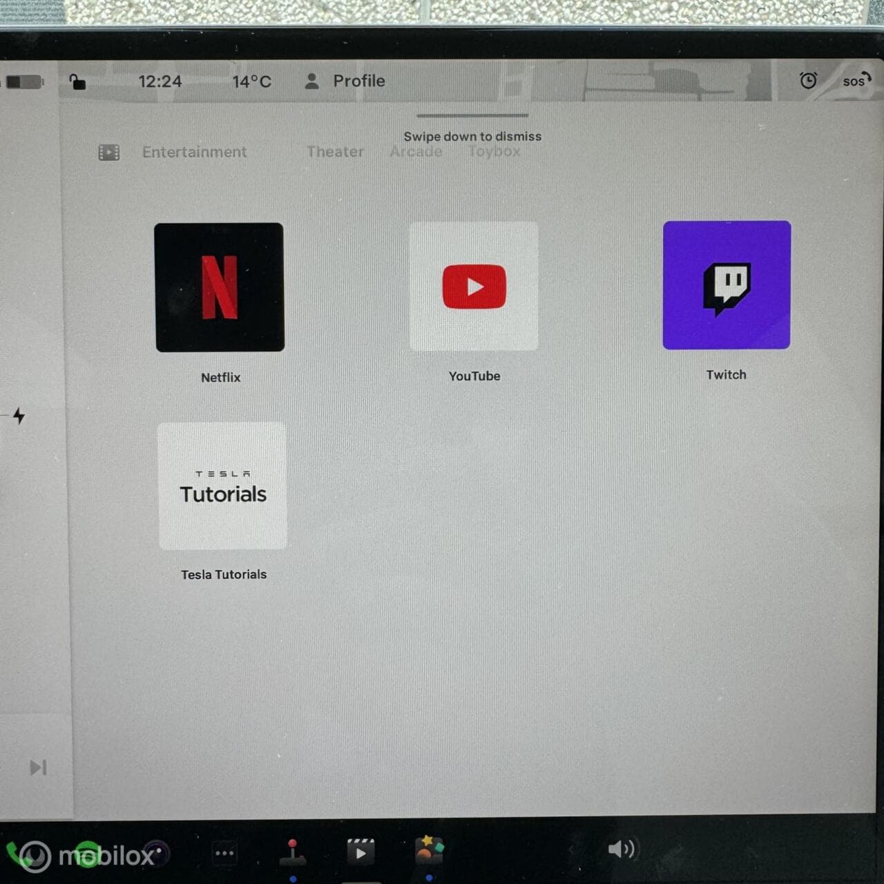Screen dimensions: 884x884
Task: Switch to the Arcade tab
Action: coord(416,151)
